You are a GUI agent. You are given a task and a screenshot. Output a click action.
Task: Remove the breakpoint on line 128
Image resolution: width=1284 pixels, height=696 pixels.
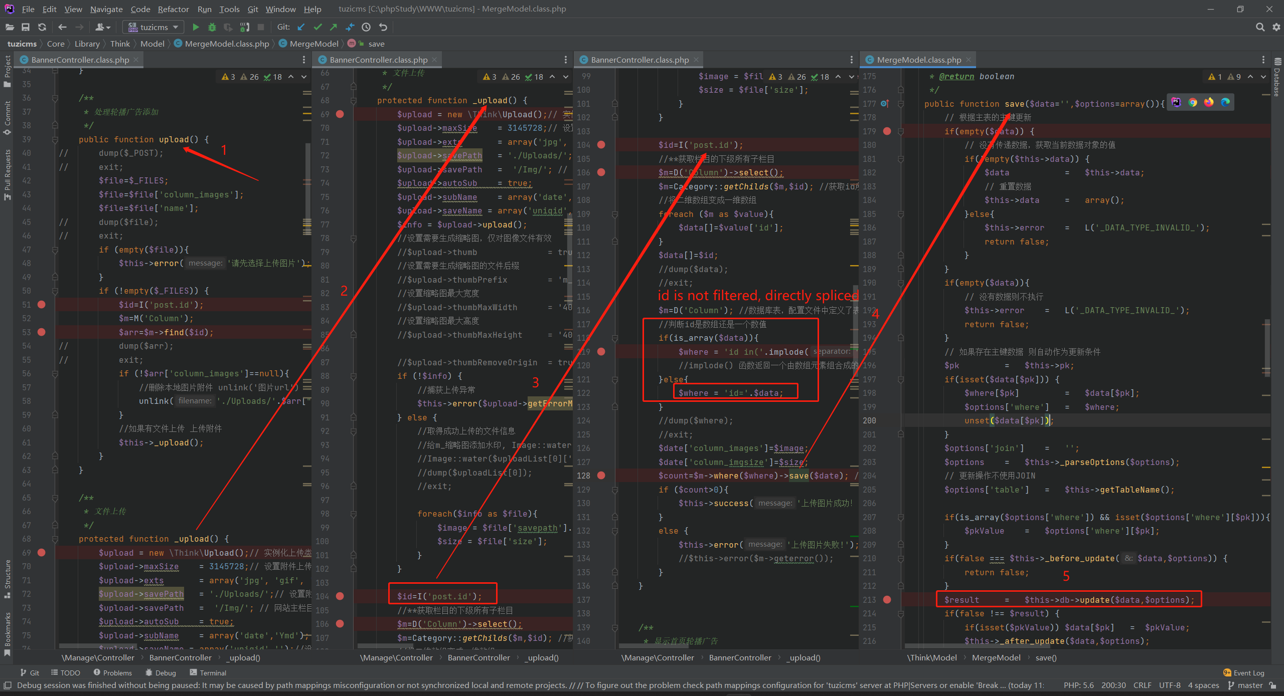pyautogui.click(x=601, y=476)
